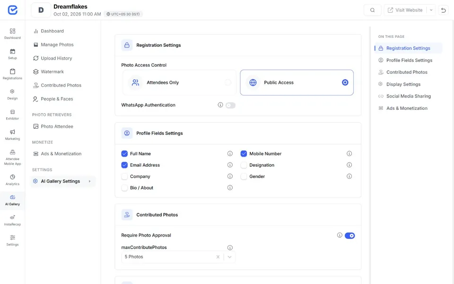Click info icon beside Company
454x284 pixels.
click(230, 176)
